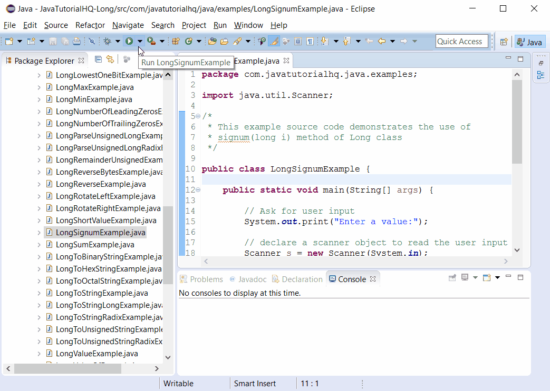Image resolution: width=550 pixels, height=391 pixels.
Task: Activate the Java perspective button
Action: point(529,41)
